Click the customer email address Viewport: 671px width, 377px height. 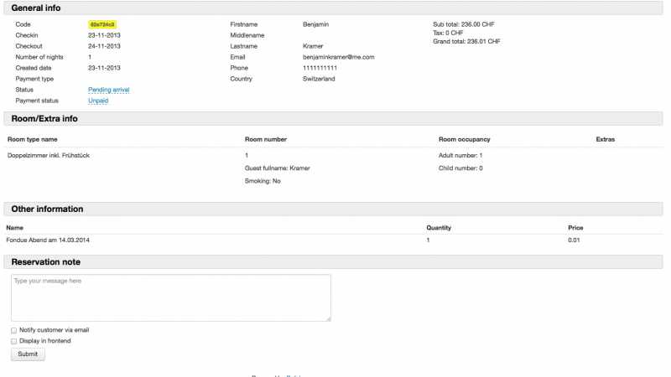(x=338, y=57)
